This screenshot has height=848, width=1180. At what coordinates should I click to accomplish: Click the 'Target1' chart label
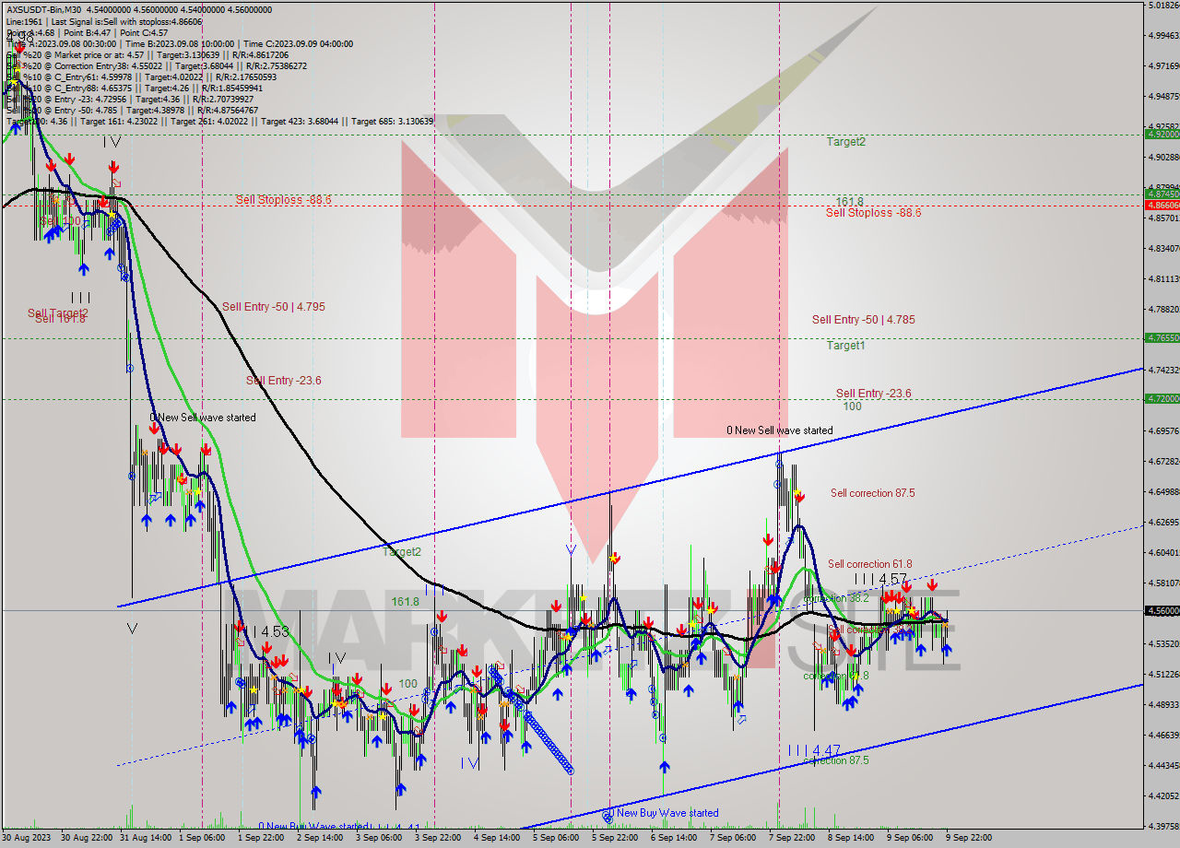pos(845,346)
